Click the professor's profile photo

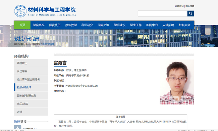coord(177,82)
